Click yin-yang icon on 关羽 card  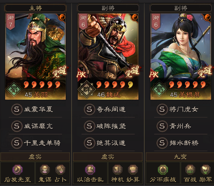[62, 17]
